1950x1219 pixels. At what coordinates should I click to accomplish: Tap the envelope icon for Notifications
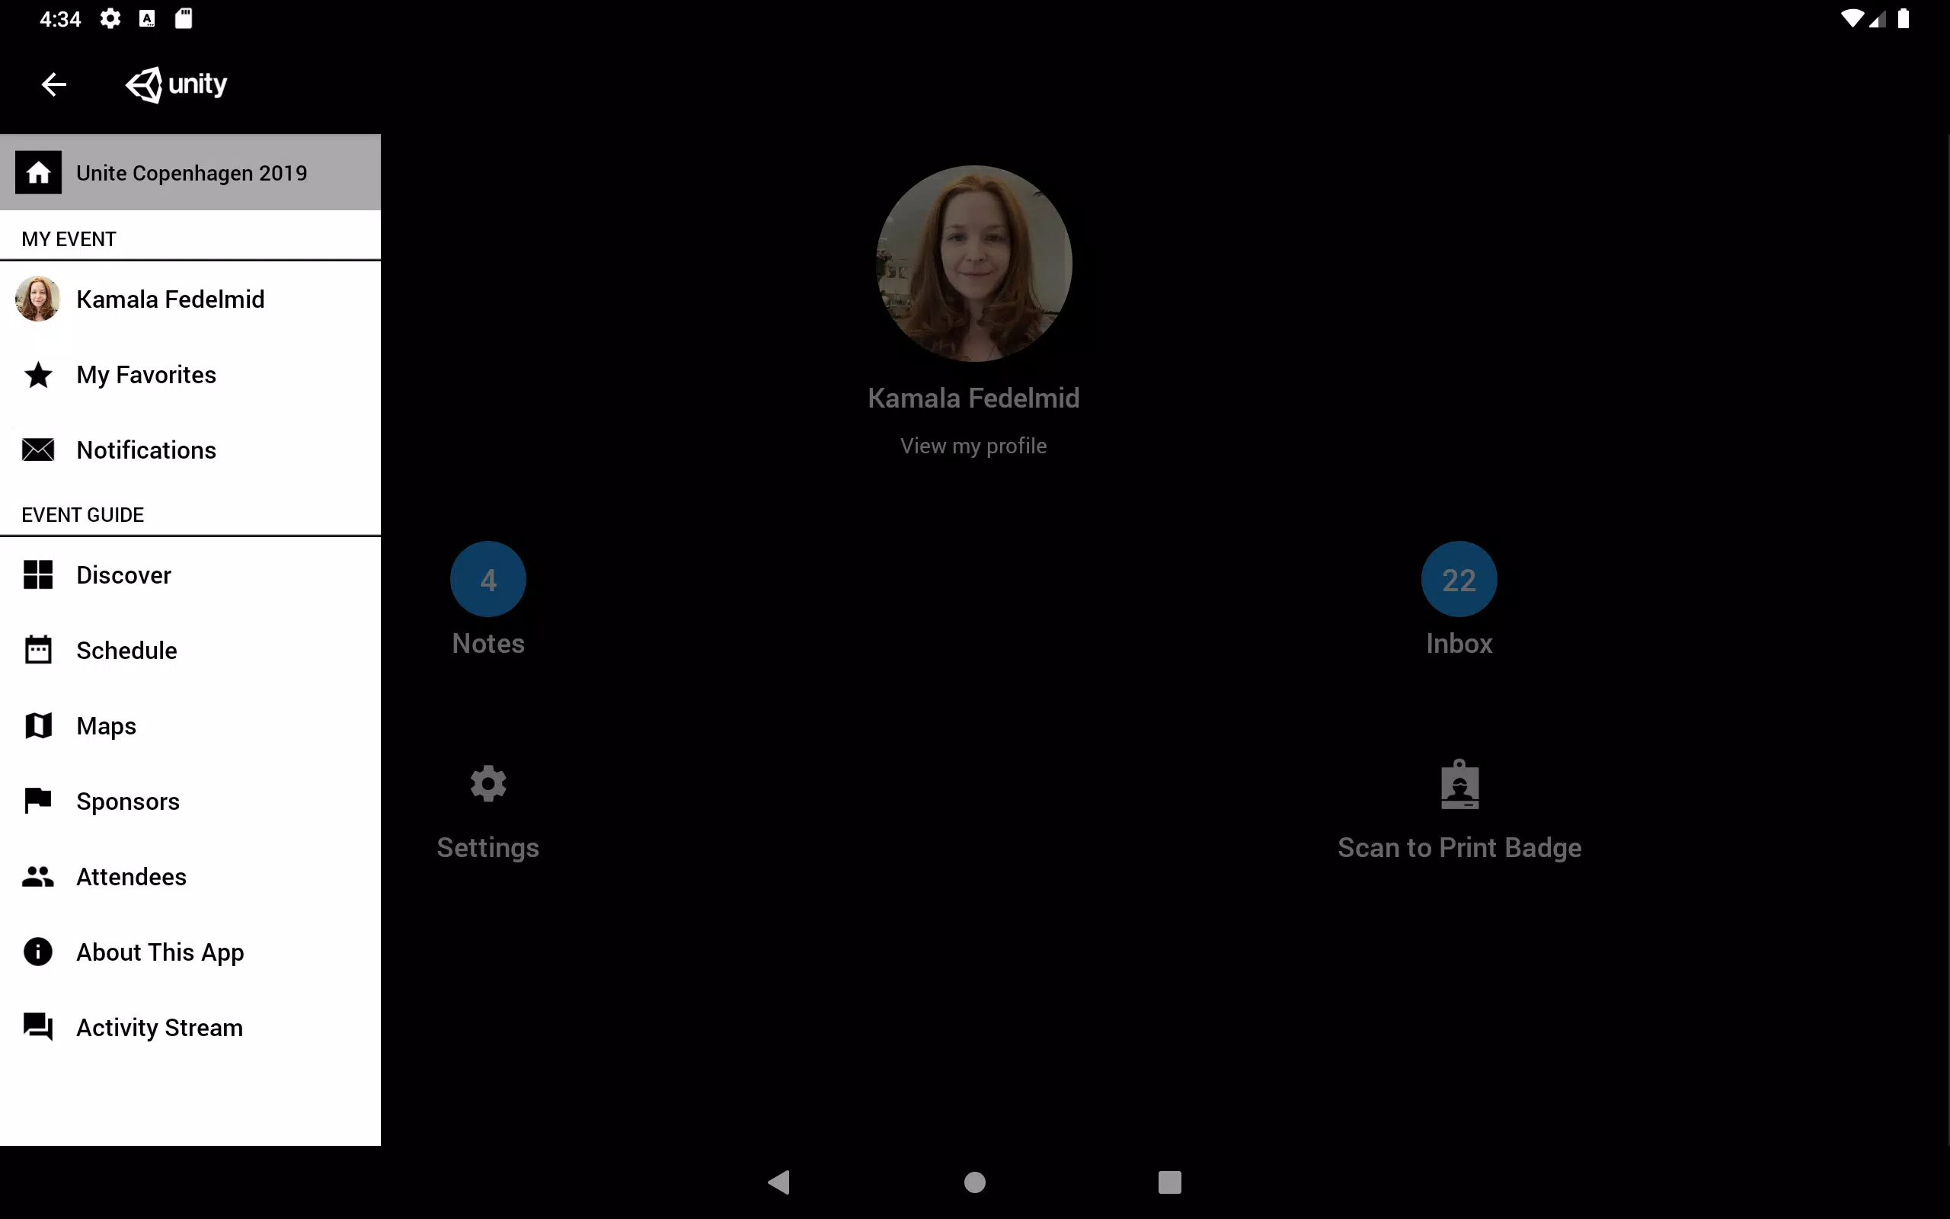coord(38,450)
